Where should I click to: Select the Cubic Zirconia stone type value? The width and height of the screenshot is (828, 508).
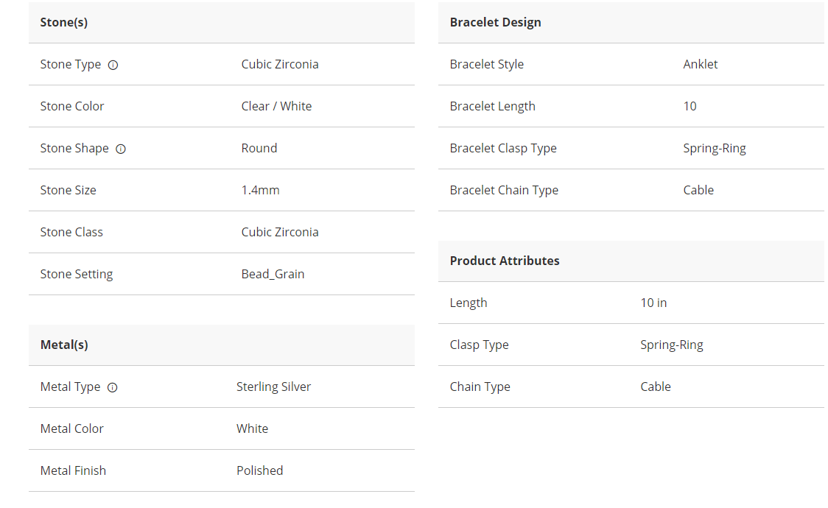point(280,64)
